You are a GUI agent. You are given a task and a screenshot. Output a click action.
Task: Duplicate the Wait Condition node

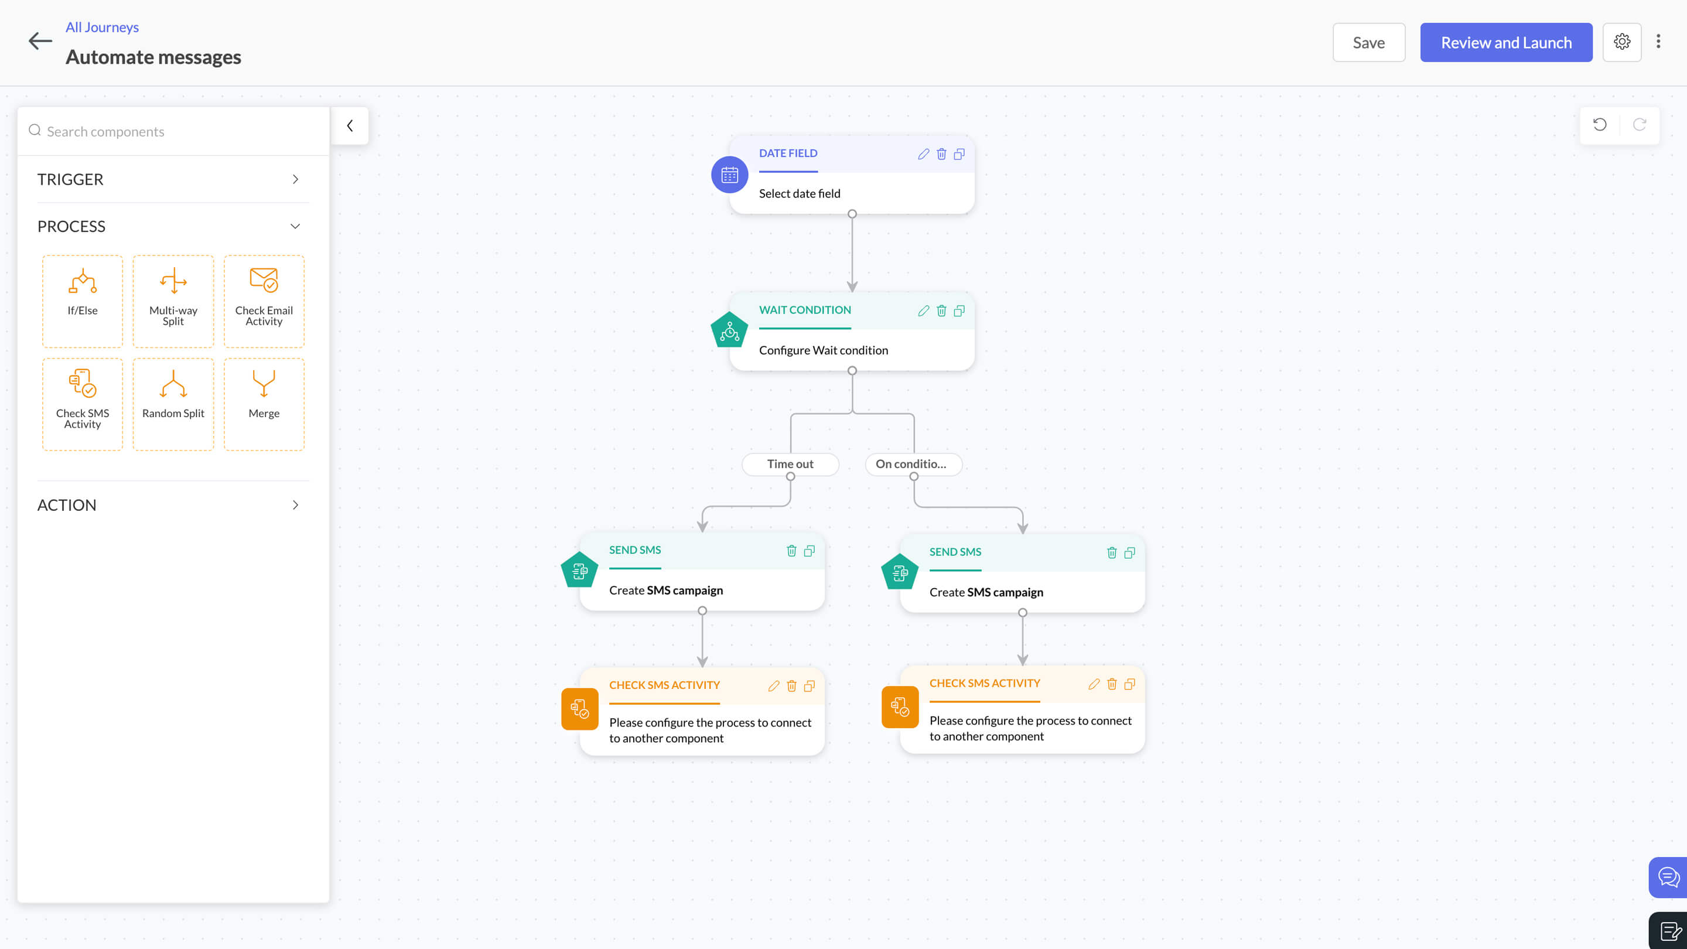coord(959,311)
